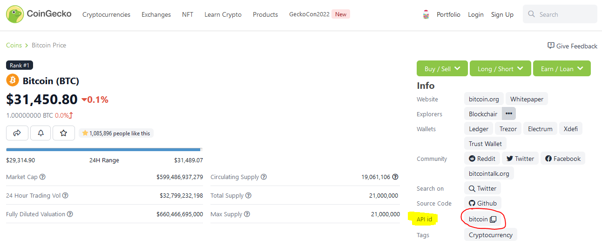Open the Ledger wallet link

pos(479,129)
